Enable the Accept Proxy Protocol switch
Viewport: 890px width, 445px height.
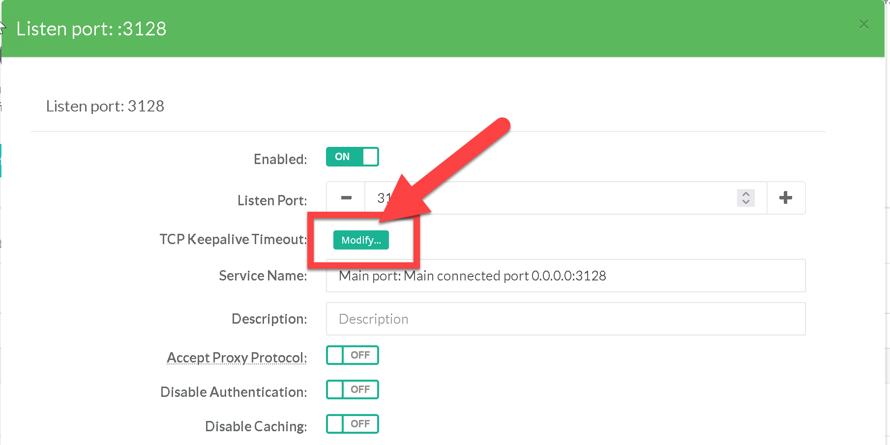[352, 355]
